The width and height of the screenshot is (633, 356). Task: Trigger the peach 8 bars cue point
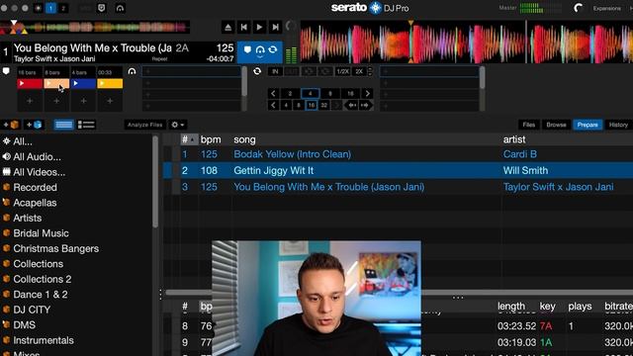coord(56,83)
